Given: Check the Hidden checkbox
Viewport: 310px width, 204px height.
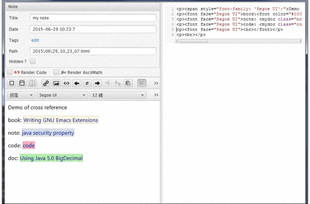Looking at the screenshot, I should 33,61.
